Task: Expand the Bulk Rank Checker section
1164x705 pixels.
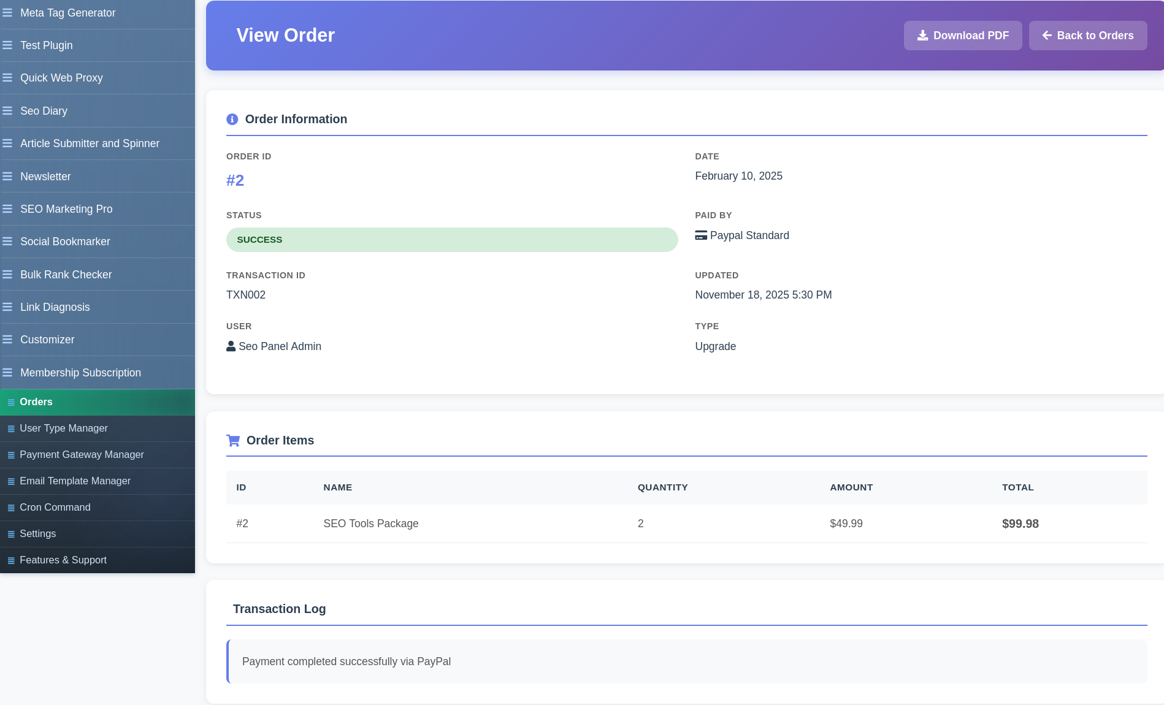Action: pos(66,275)
